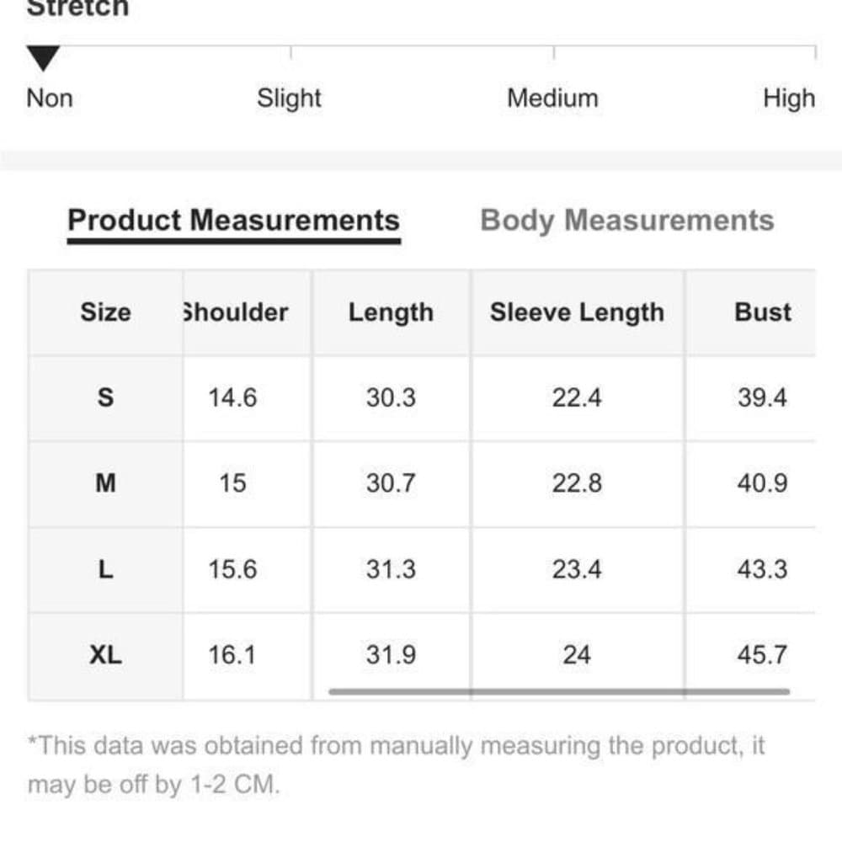Click the Sleeve Length column header
Screen dimensions: 842x842
[577, 312]
